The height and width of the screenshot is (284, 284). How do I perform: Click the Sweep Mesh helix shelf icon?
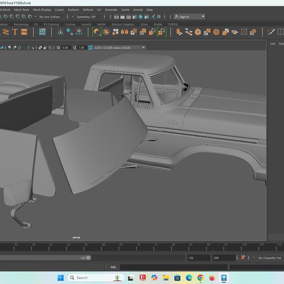(x=6, y=32)
